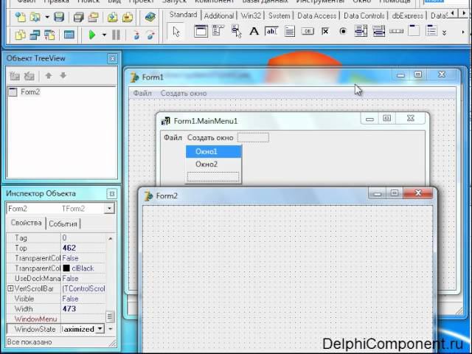Click the Move Down arrow in Object TreeView
The image size is (472, 354).
(63, 75)
